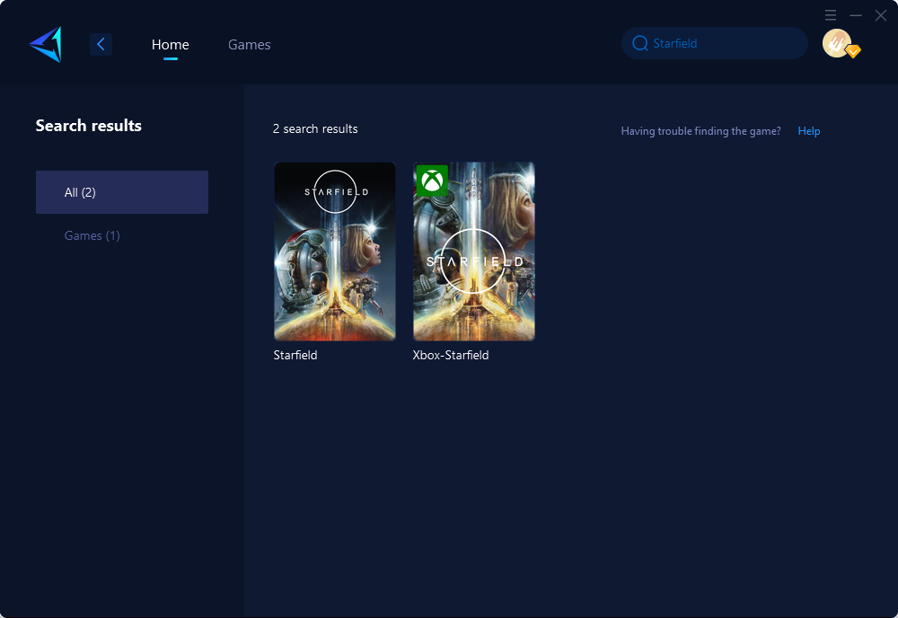Click the Xbox-Starfield title label

click(451, 355)
